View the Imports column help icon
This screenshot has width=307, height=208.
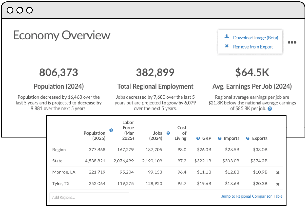pos(220,138)
